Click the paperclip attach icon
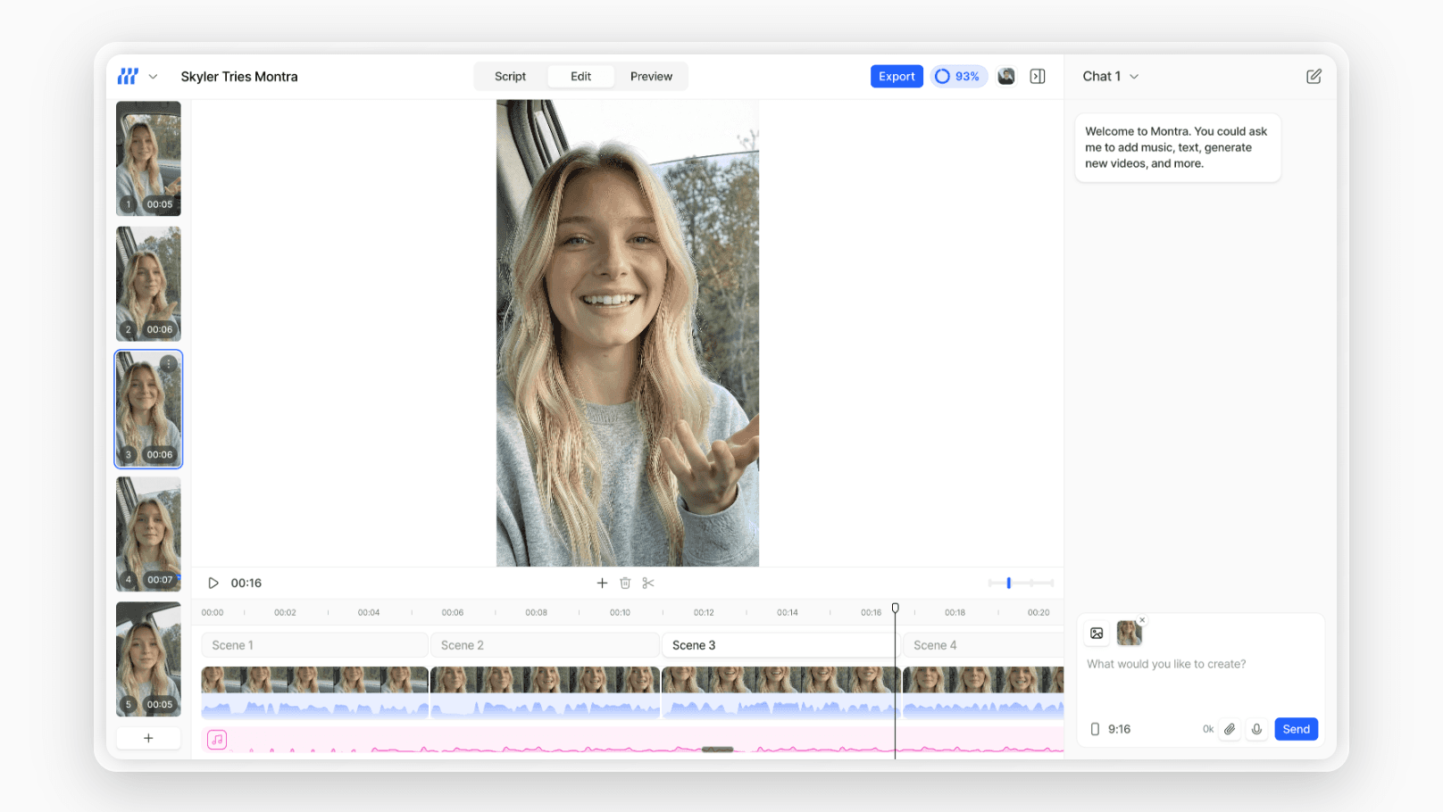The width and height of the screenshot is (1443, 812). point(1230,729)
